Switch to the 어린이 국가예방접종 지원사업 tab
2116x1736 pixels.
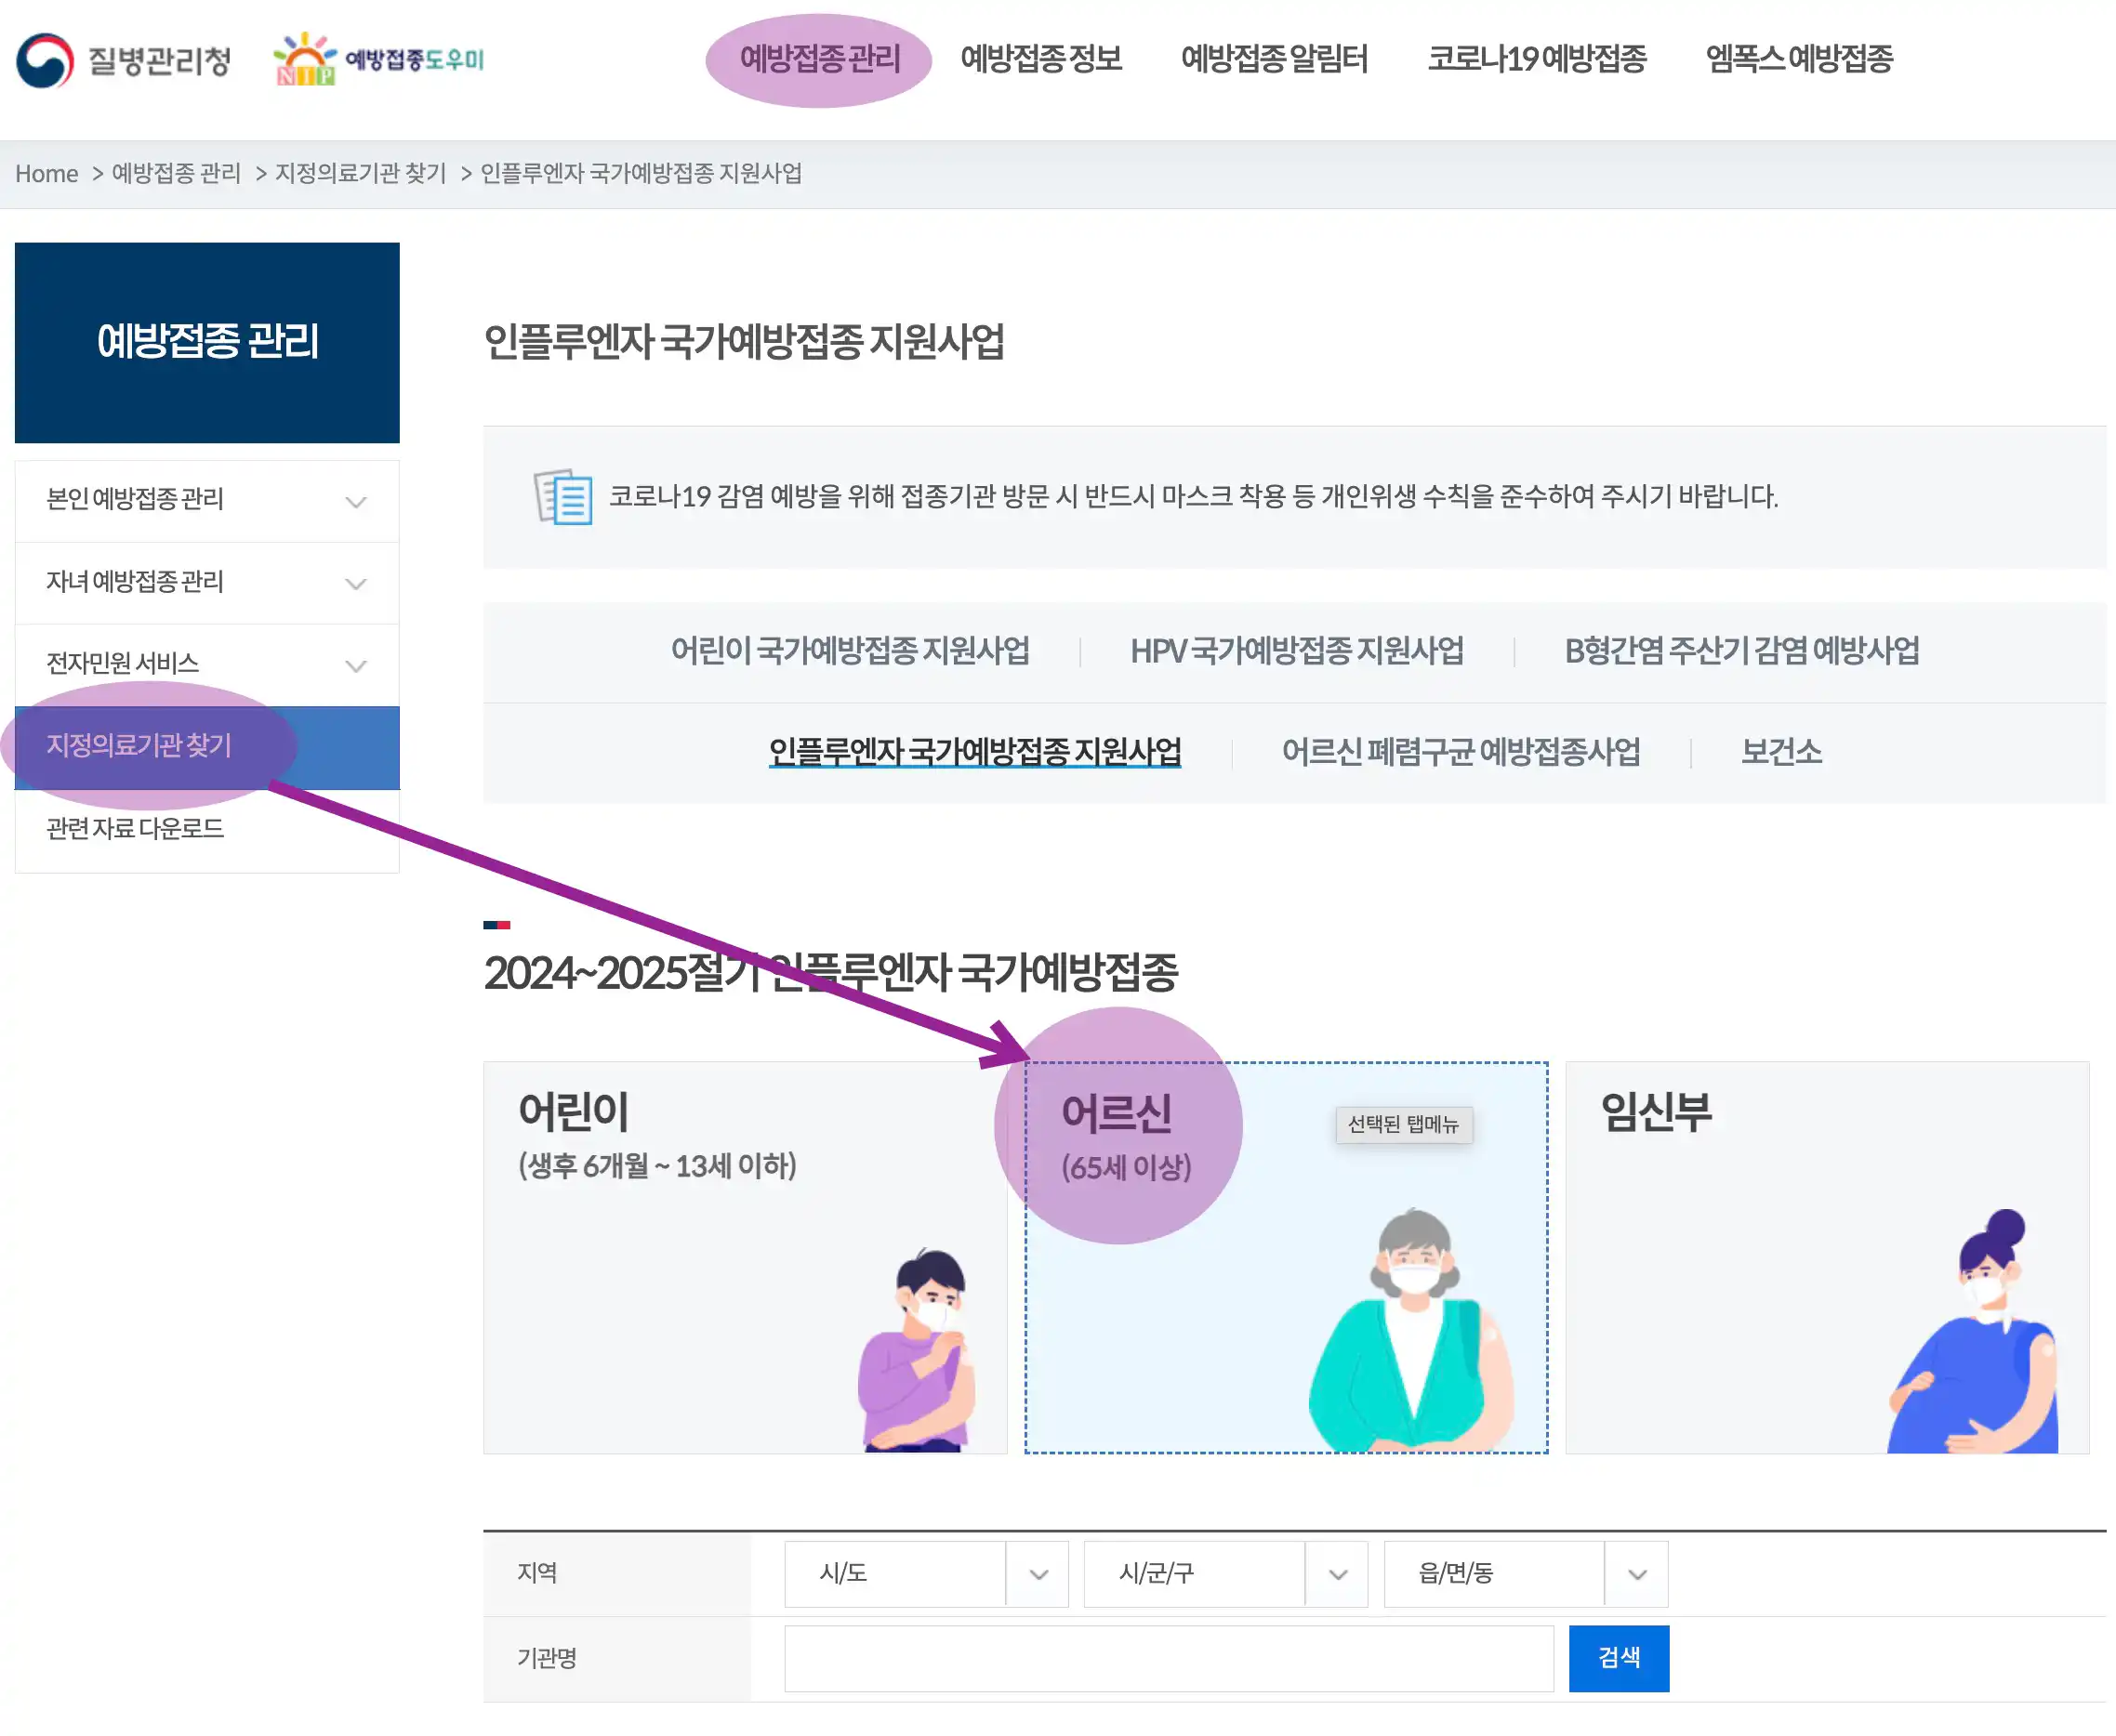coord(852,651)
